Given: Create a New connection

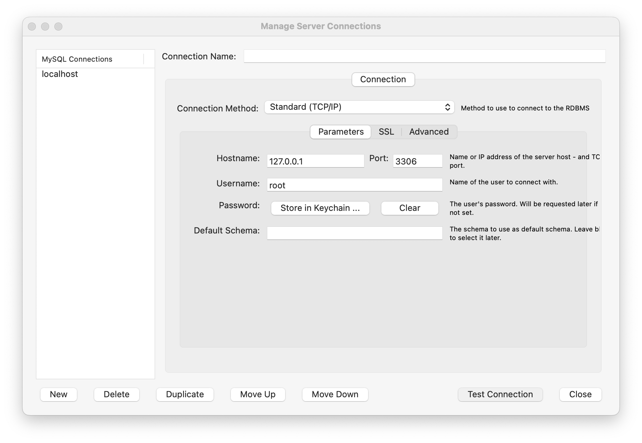Looking at the screenshot, I should pos(58,394).
